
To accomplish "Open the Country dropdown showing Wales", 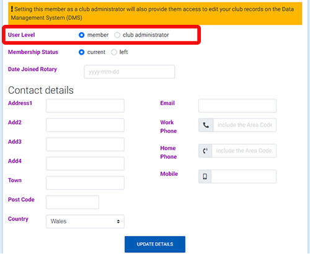I will point(85,221).
